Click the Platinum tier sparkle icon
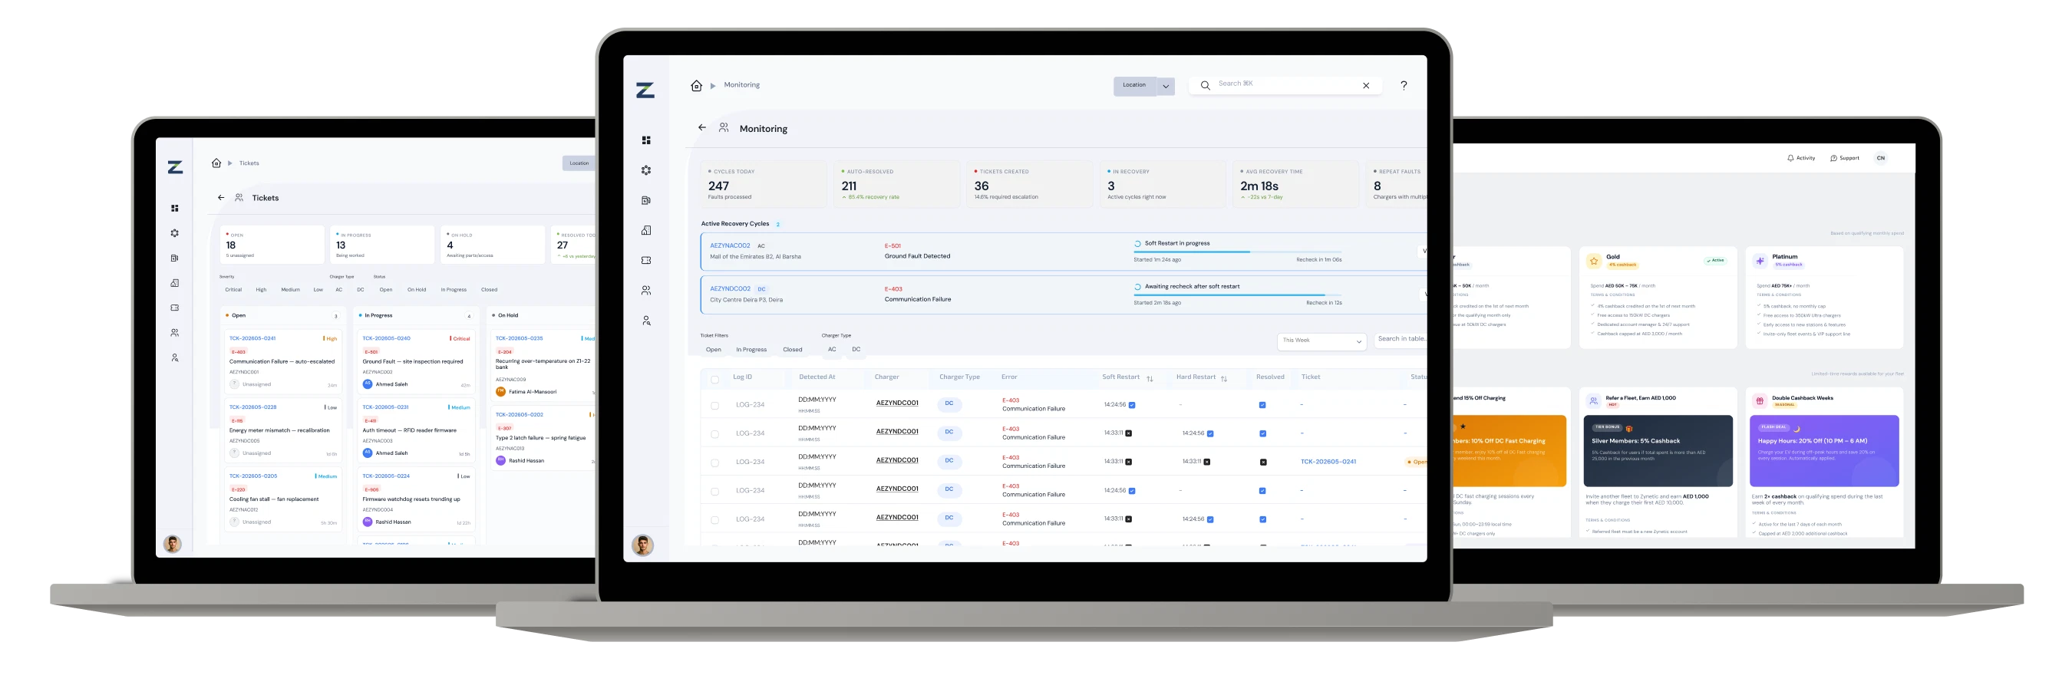Viewport: 2072px width, 675px height. click(x=1760, y=261)
